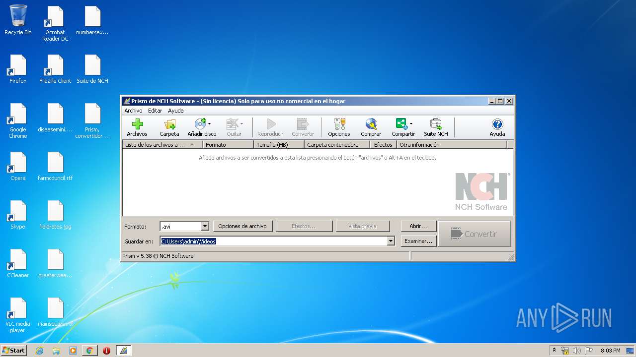
Task: Select the Suite de NCH desktop icon
Action: point(92,69)
